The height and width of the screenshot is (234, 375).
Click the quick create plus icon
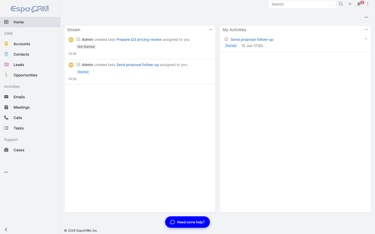(350, 4)
